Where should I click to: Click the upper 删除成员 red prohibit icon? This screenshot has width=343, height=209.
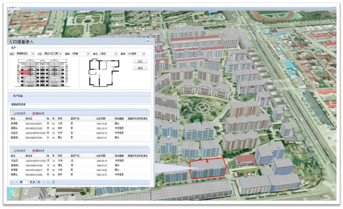34,113
